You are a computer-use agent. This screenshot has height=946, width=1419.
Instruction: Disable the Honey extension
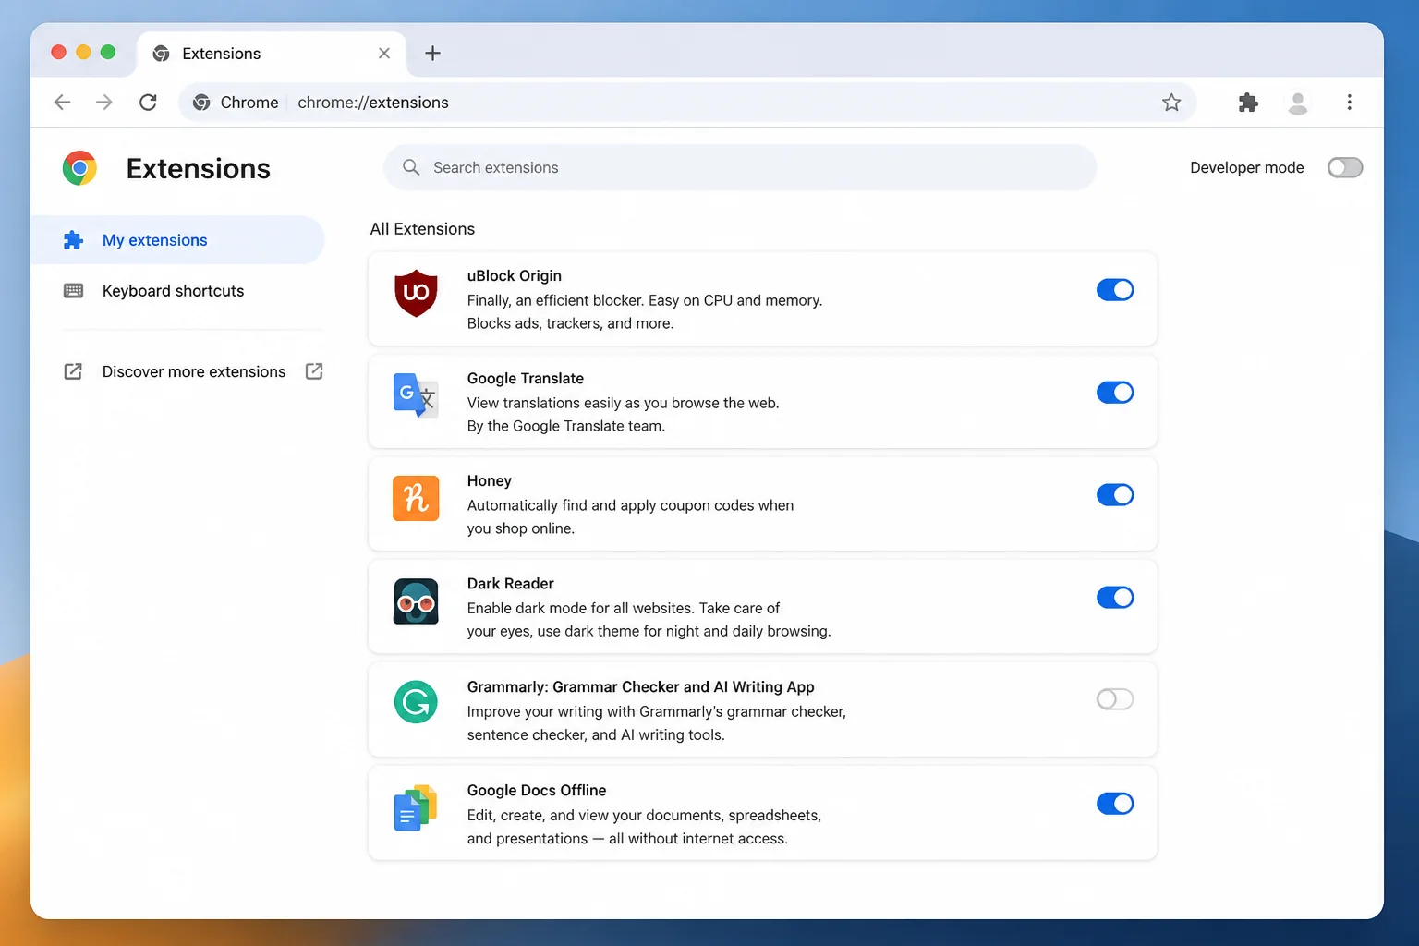[x=1115, y=495]
